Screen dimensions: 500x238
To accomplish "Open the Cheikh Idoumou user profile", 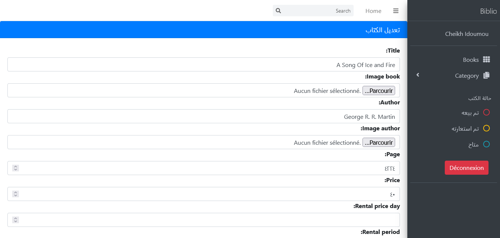I will click(x=467, y=34).
